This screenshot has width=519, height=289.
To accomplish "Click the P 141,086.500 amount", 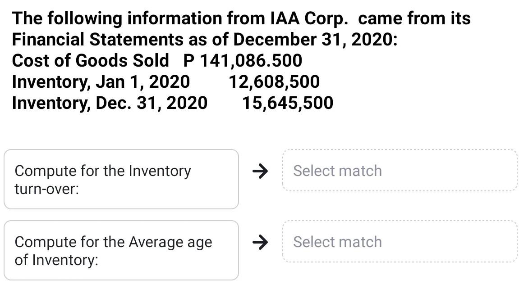I will pyautogui.click(x=242, y=61).
